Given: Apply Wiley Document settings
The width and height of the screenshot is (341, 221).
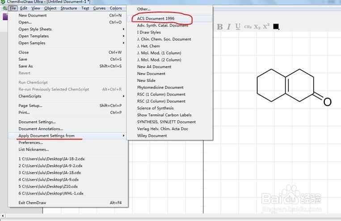Looking at the screenshot, I should click(170, 136).
